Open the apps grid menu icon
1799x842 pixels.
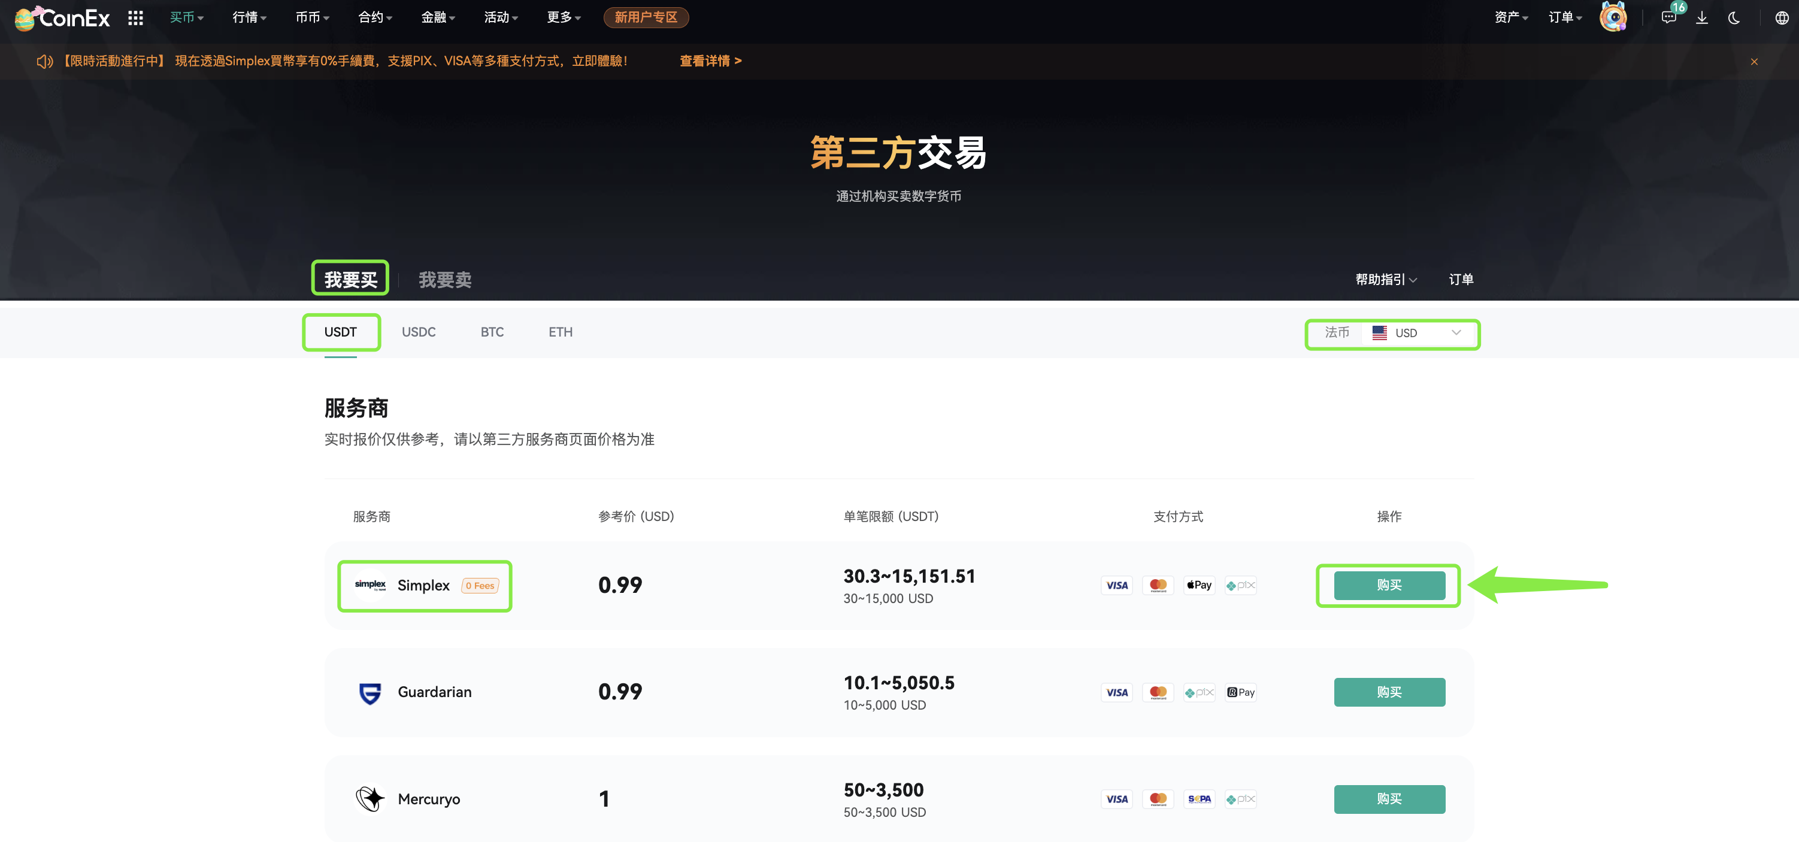tap(135, 17)
